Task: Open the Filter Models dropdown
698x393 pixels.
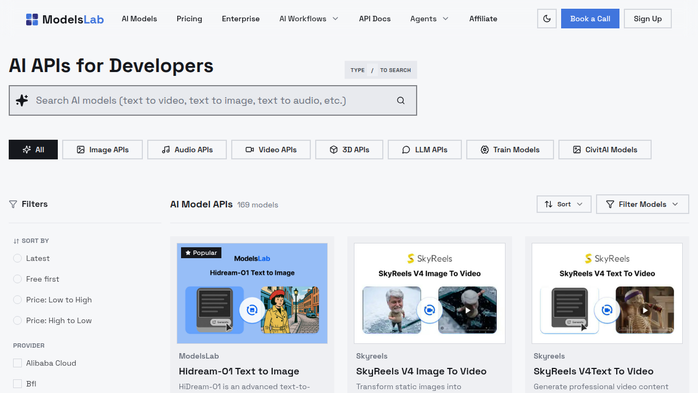Action: 642,204
